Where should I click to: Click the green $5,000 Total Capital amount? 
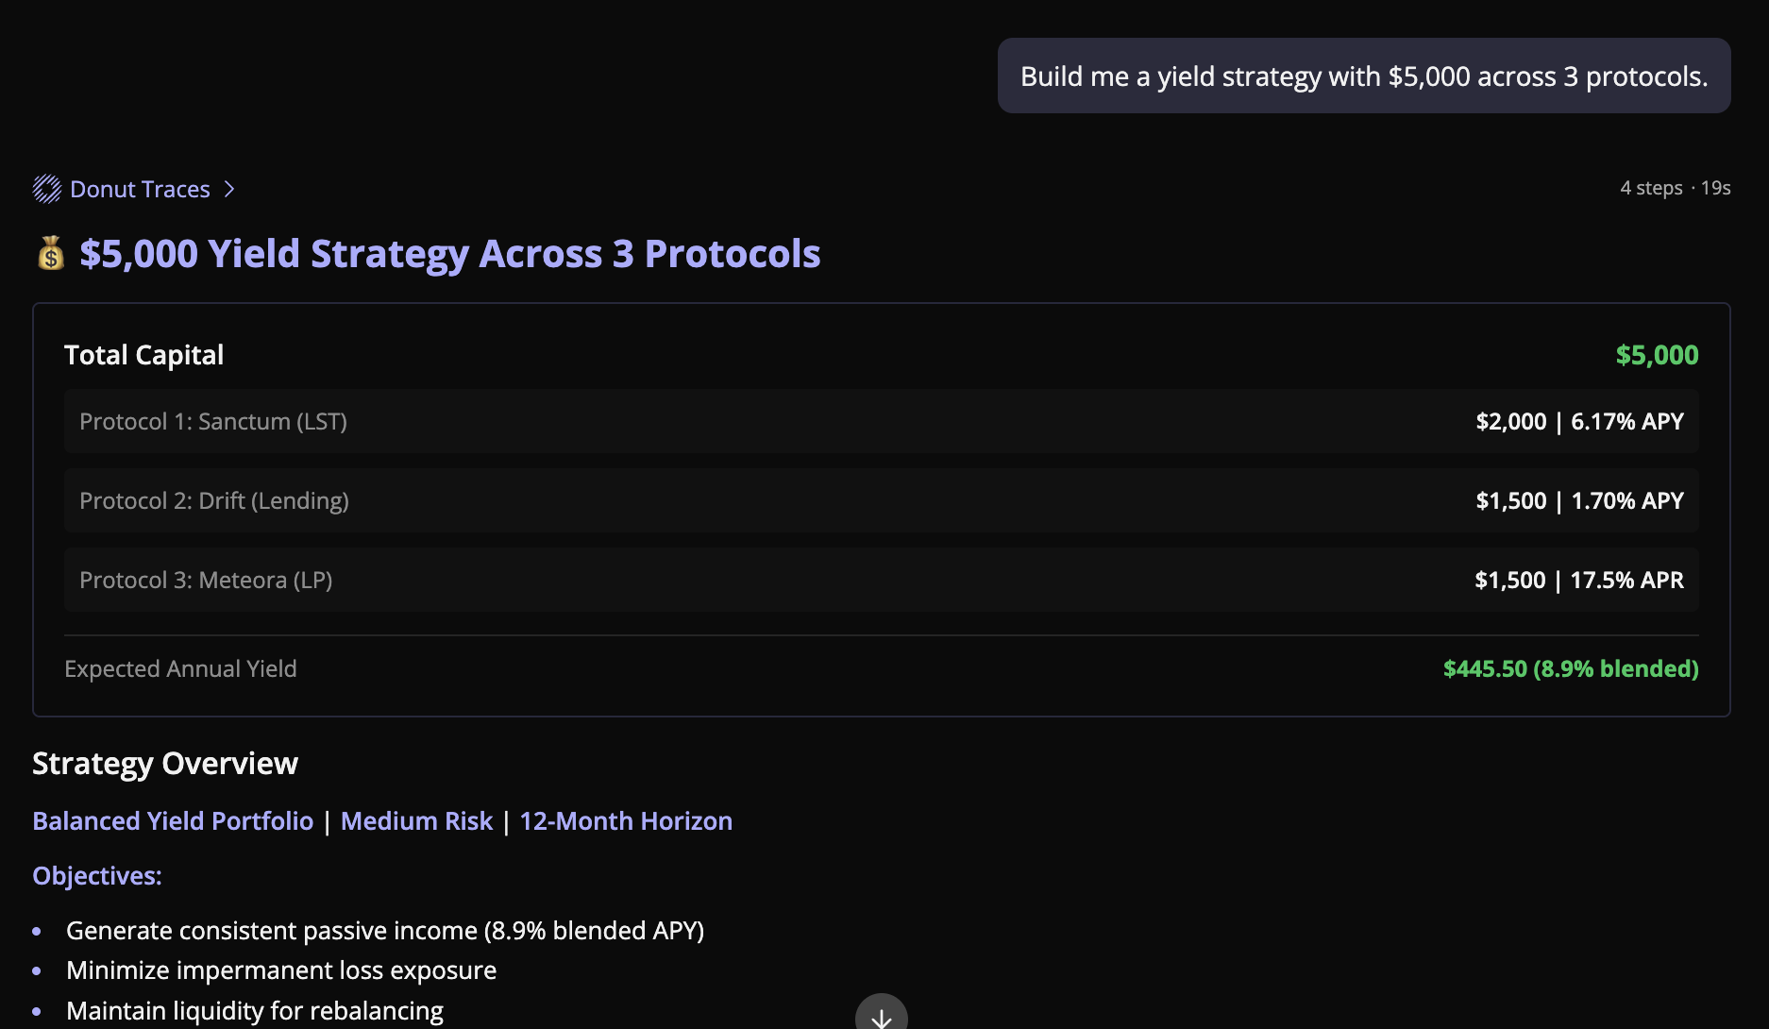tap(1657, 354)
